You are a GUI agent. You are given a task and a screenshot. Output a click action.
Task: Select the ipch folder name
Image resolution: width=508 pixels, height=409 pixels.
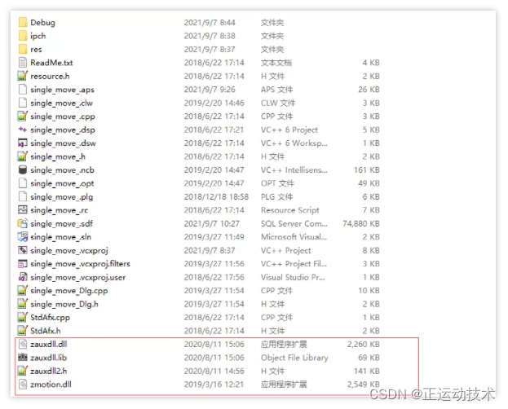(x=38, y=36)
